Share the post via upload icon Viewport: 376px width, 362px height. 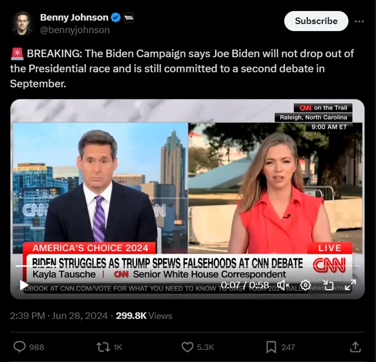pyautogui.click(x=355, y=347)
